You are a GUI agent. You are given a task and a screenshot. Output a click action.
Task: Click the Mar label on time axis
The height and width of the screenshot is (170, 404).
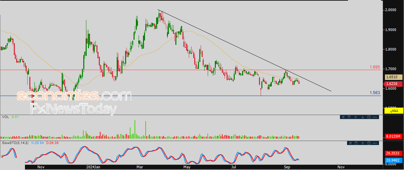[x=140, y=167]
